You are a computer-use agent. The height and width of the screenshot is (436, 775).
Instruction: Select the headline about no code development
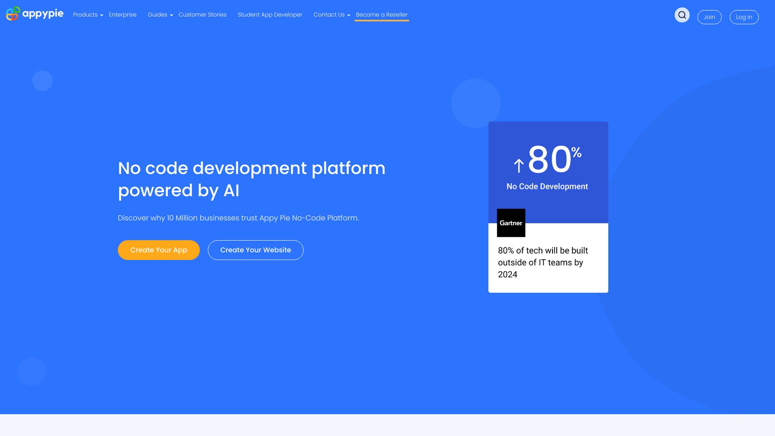pyautogui.click(x=251, y=179)
